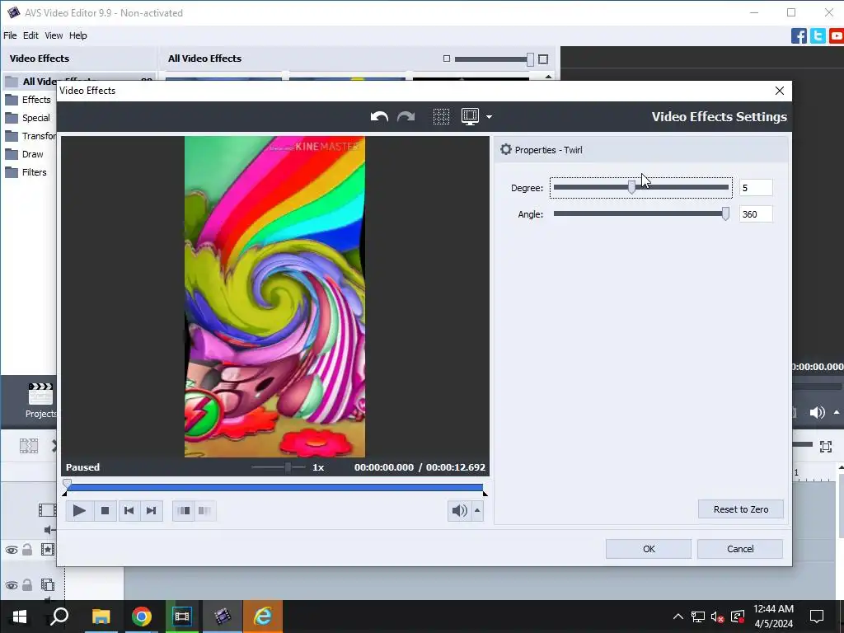Open the Edit menu
Screen dimensions: 844x633
click(x=30, y=35)
